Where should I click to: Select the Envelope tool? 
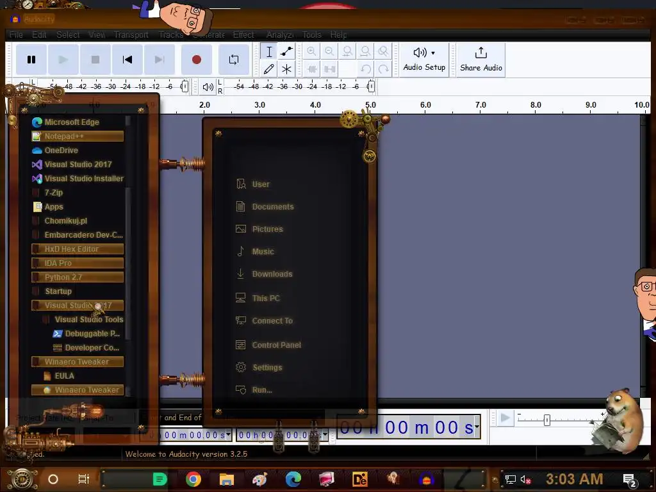[286, 51]
